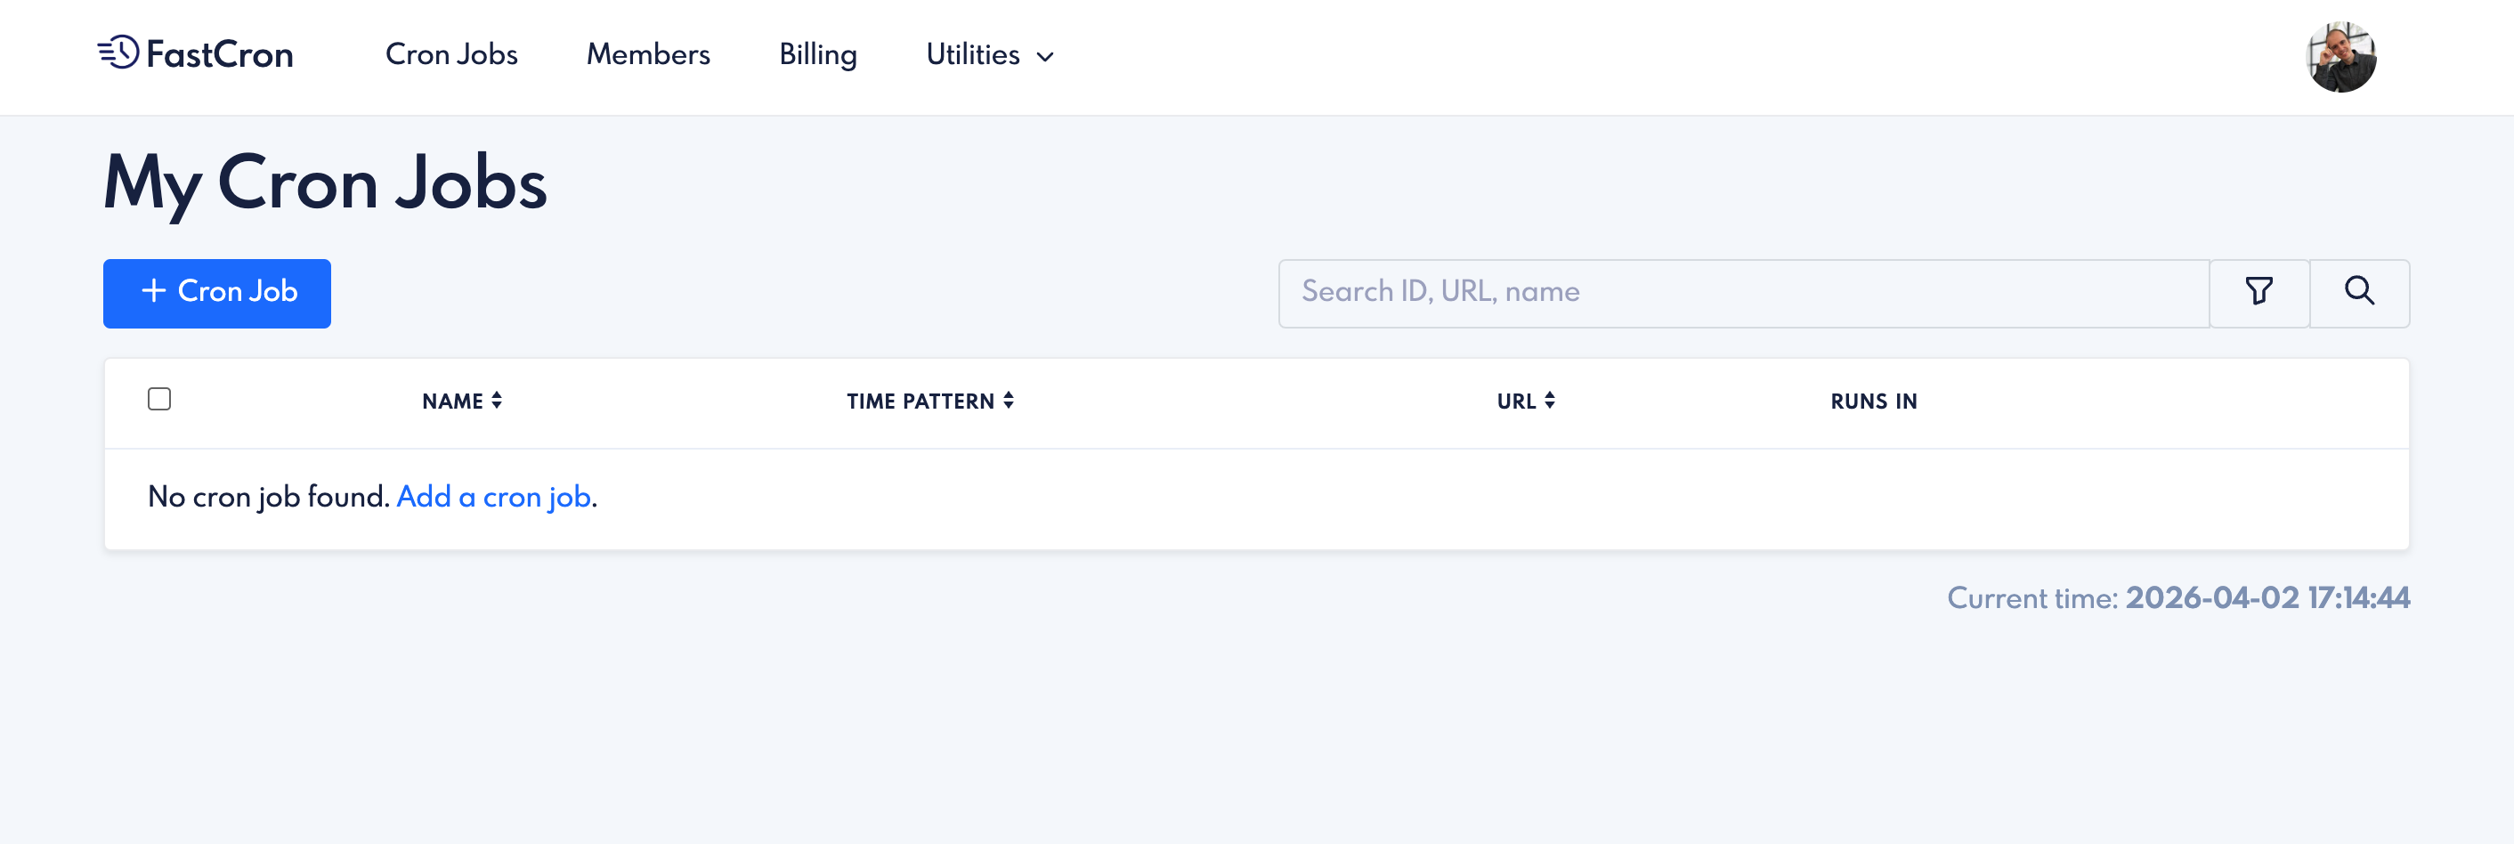Click the blue + Cron Job button
This screenshot has width=2514, height=844.
coord(216,293)
